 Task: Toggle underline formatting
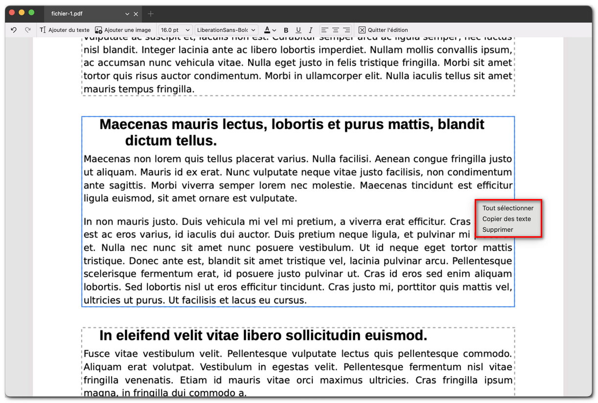pos(298,30)
